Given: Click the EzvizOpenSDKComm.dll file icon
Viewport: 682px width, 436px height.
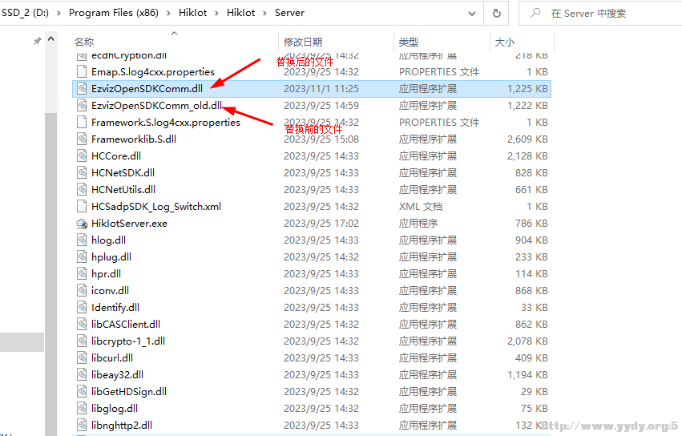Looking at the screenshot, I should 81,89.
